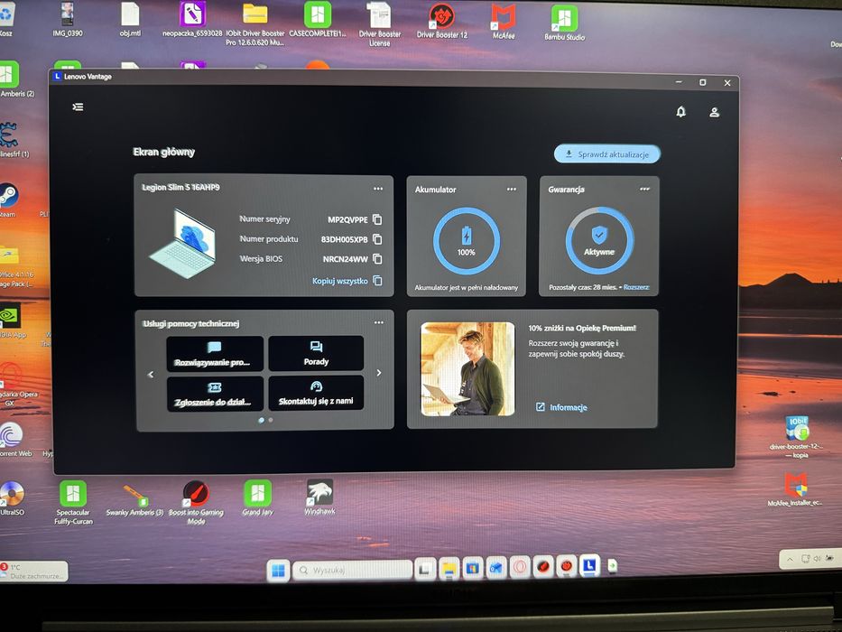Click the NRCN24WW BIOS version text

(346, 259)
